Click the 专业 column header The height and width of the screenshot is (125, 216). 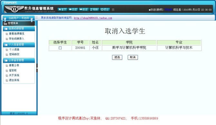click(x=179, y=42)
